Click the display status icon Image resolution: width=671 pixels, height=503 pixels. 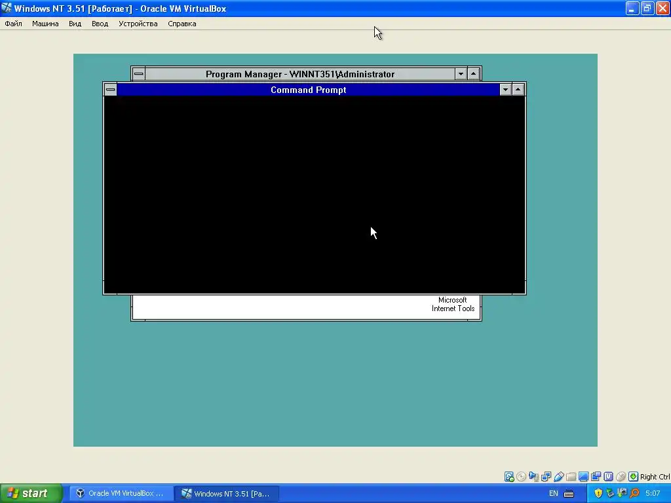tap(583, 477)
